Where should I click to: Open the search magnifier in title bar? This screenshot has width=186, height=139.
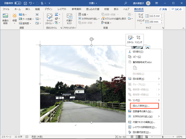125,3
